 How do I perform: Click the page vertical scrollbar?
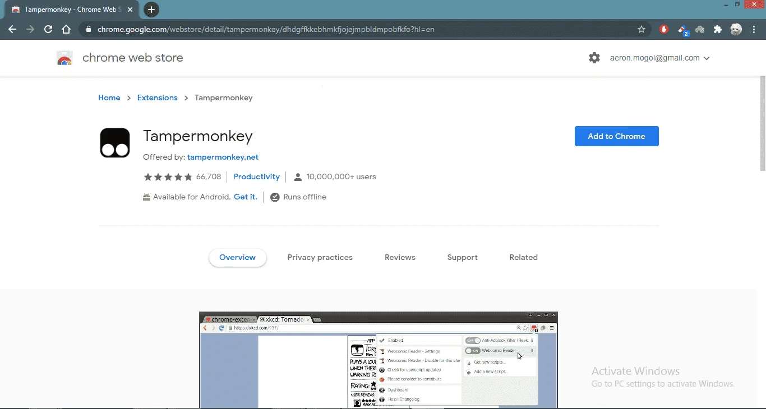pos(762,123)
